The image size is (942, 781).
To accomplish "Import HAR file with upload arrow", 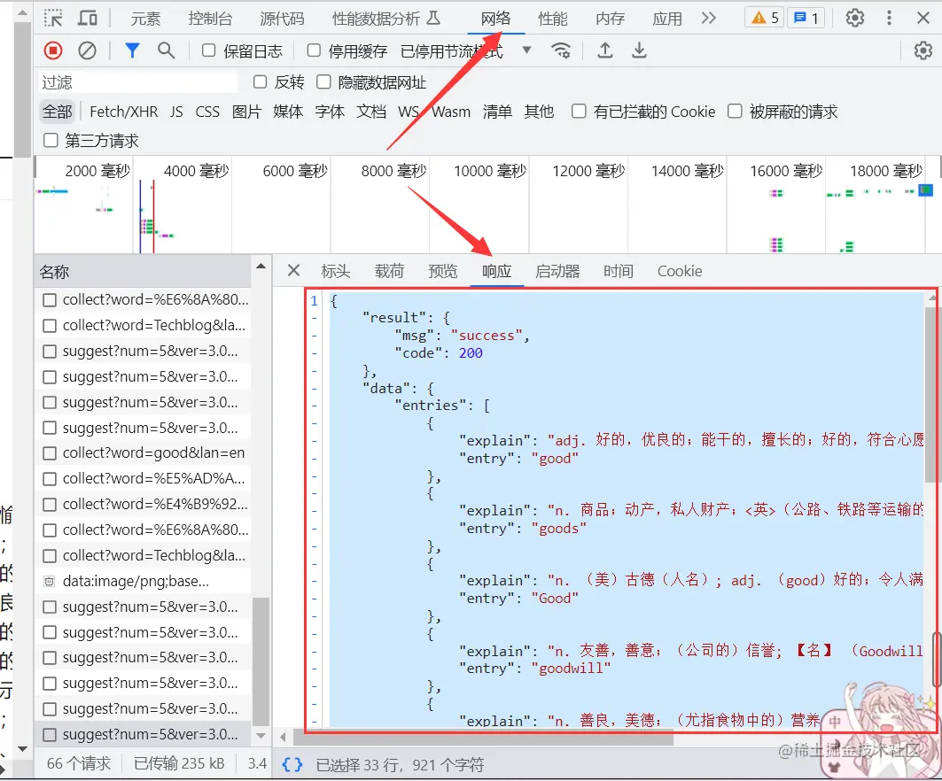I will (x=605, y=50).
